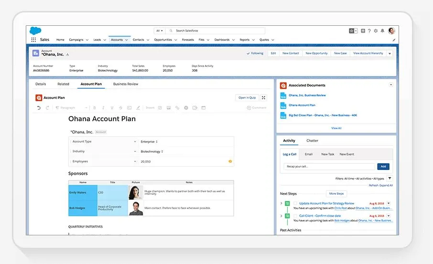The height and width of the screenshot is (264, 433).
Task: Check the Update Account Plan task checkbox
Action: coord(295,203)
